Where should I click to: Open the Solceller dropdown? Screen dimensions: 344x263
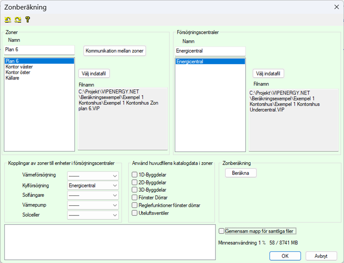pyautogui.click(x=92, y=215)
